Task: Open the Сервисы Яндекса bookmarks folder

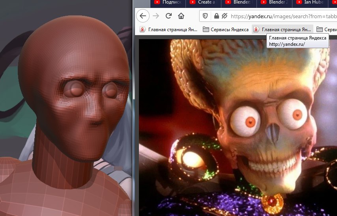Action: click(x=226, y=30)
